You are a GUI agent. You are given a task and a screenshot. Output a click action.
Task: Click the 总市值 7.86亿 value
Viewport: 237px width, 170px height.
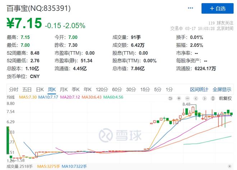click(129, 69)
